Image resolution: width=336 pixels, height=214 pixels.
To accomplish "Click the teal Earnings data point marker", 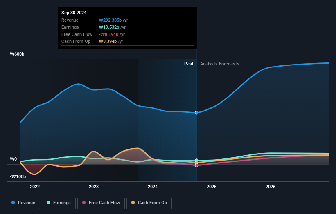I will pyautogui.click(x=196, y=160).
